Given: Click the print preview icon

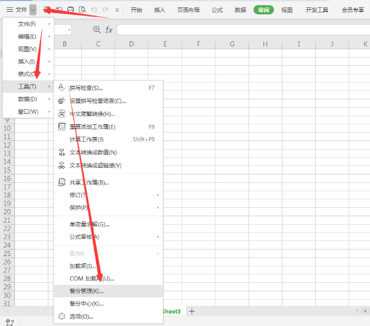Looking at the screenshot, I should point(82,10).
